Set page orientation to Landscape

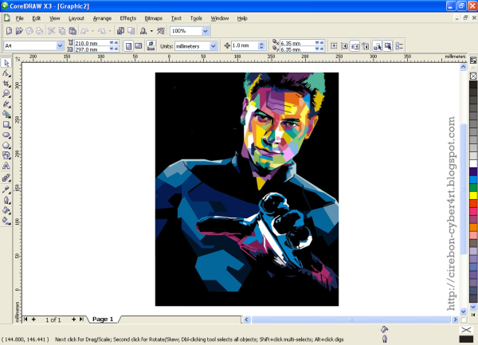click(139, 46)
